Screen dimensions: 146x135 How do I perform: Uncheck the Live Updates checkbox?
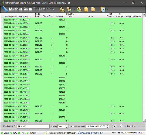[121, 126]
